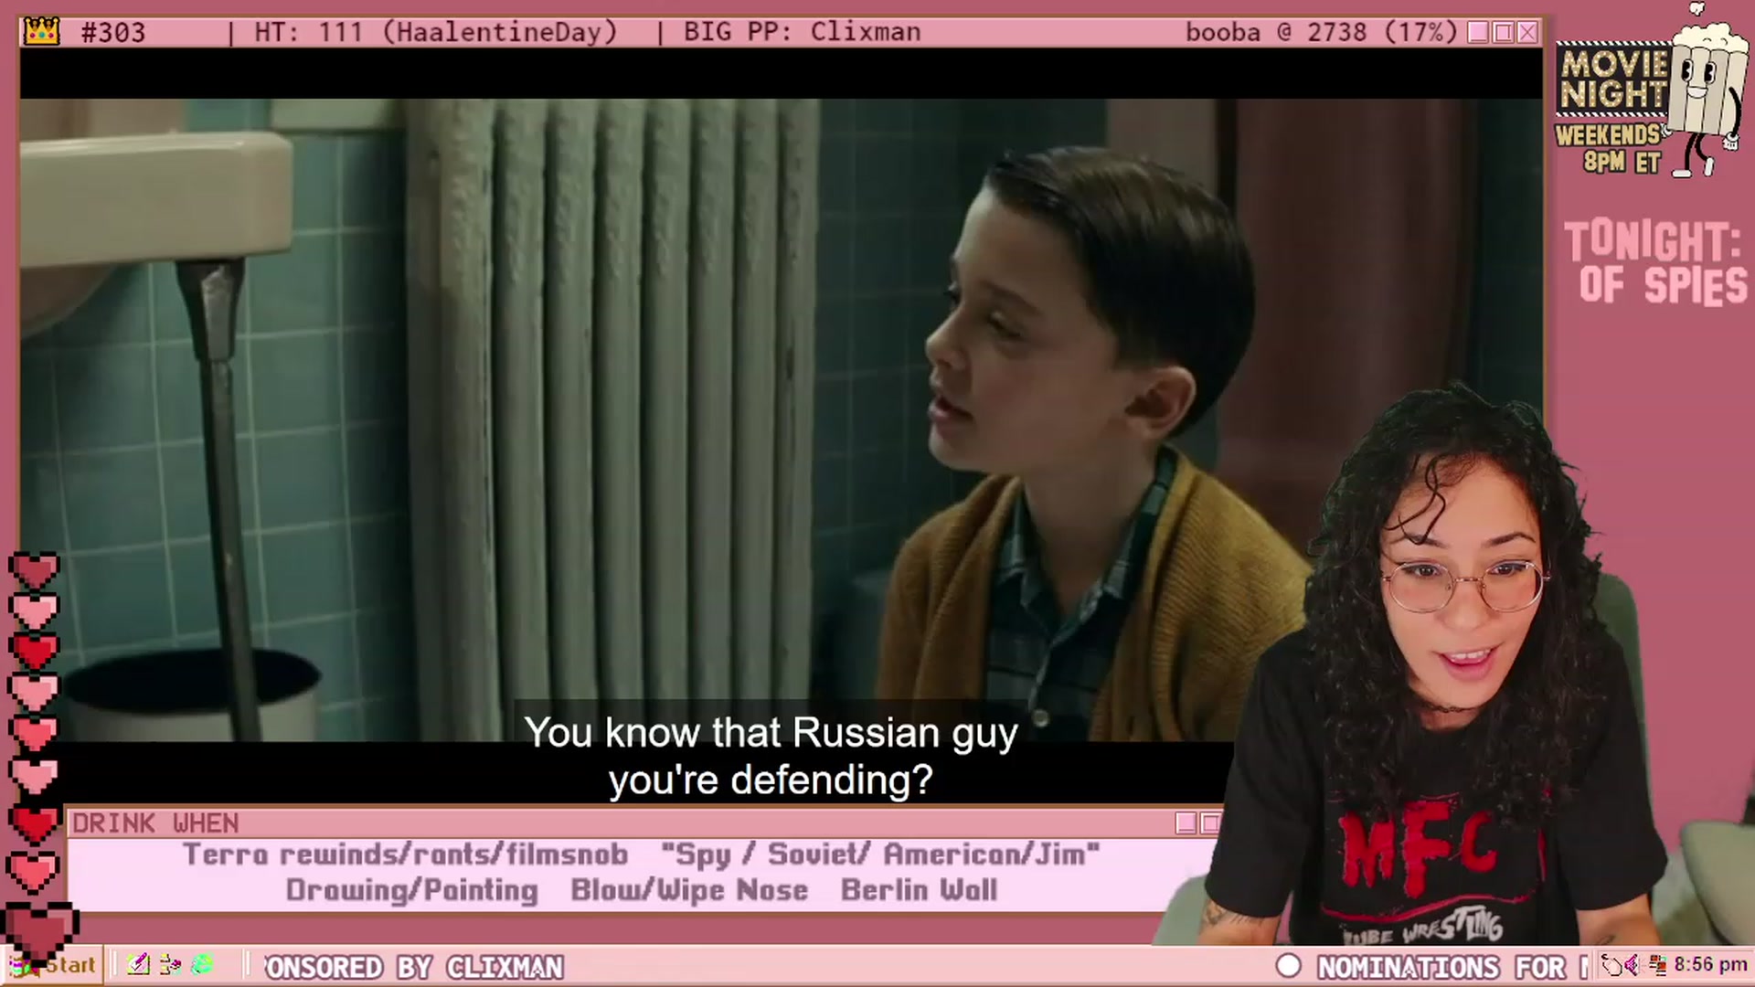Minimize the DRINK WHEN window
Viewport: 1755px width, 987px height.
(x=1186, y=823)
